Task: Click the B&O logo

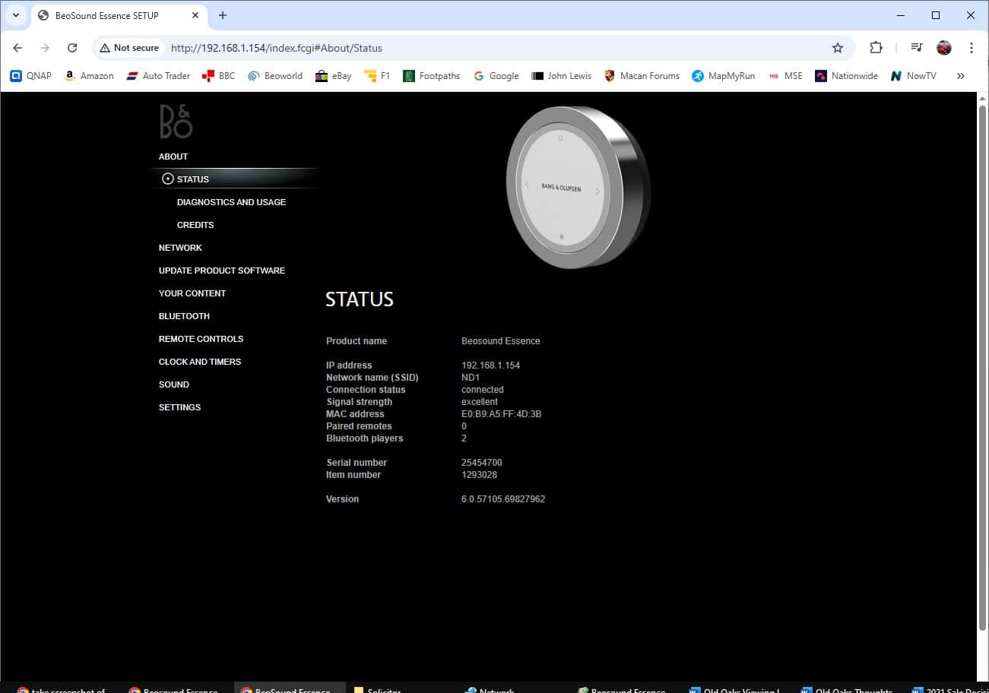Action: (x=176, y=122)
